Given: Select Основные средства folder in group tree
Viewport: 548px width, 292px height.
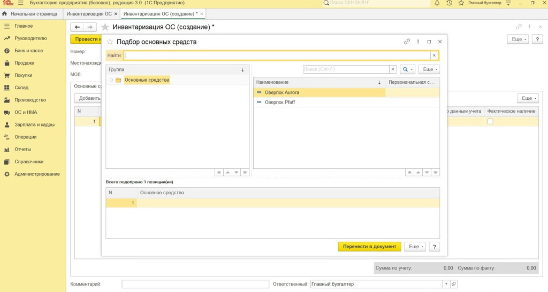Looking at the screenshot, I should 147,80.
